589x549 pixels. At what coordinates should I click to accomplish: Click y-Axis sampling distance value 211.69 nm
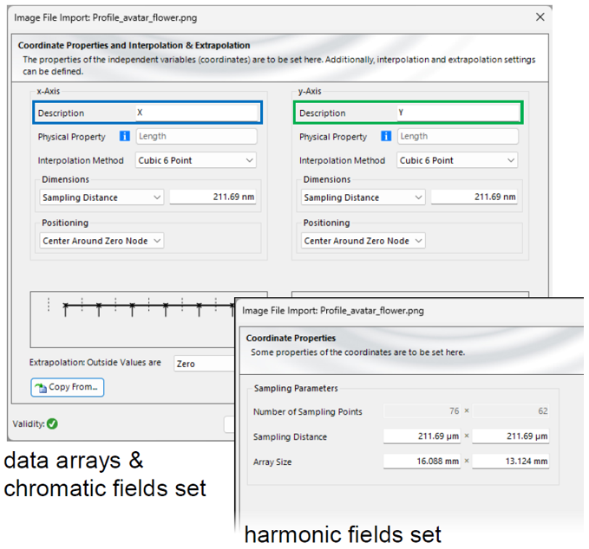click(474, 197)
